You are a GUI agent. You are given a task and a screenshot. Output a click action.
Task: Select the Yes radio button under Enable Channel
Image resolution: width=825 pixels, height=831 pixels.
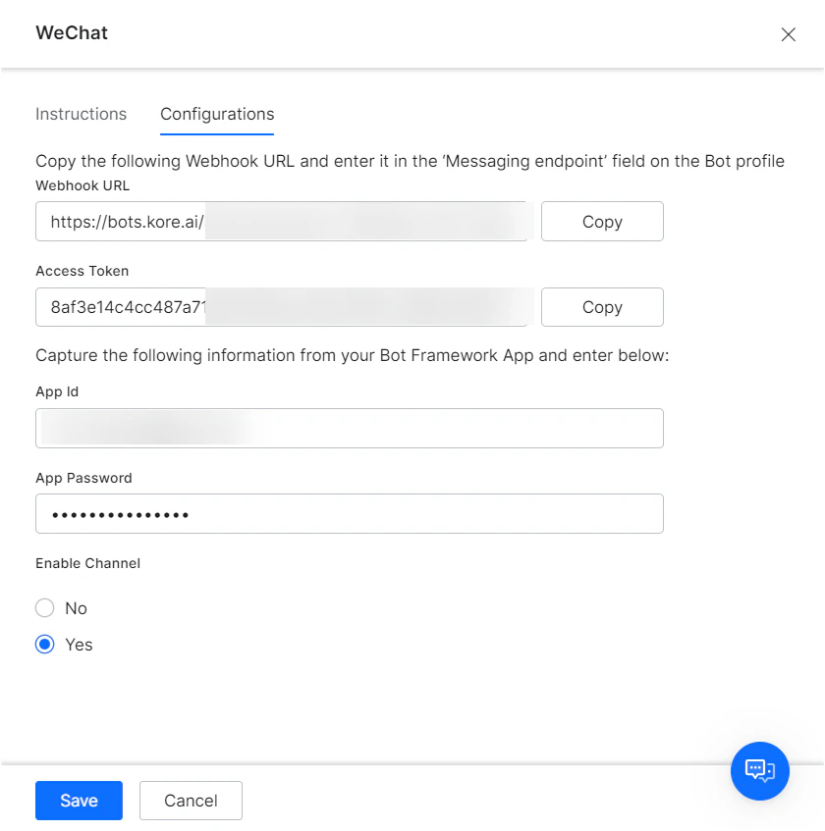pyautogui.click(x=44, y=645)
